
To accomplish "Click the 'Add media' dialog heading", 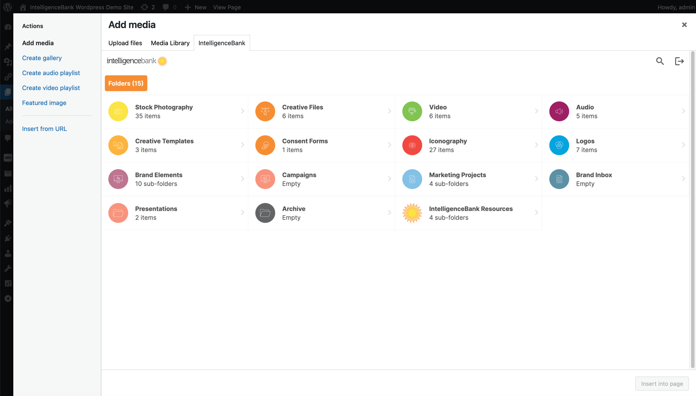I will [132, 25].
